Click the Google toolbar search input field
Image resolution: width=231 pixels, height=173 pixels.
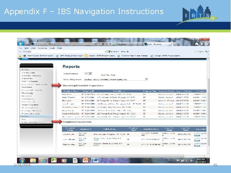(x=68, y=52)
